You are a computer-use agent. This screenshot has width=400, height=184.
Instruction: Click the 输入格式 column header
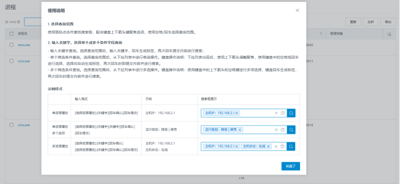pos(81,99)
